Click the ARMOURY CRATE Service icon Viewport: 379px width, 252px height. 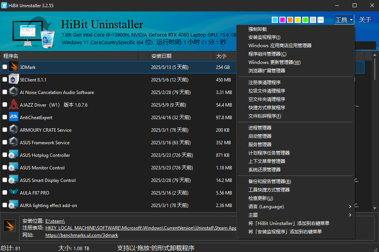(14, 130)
